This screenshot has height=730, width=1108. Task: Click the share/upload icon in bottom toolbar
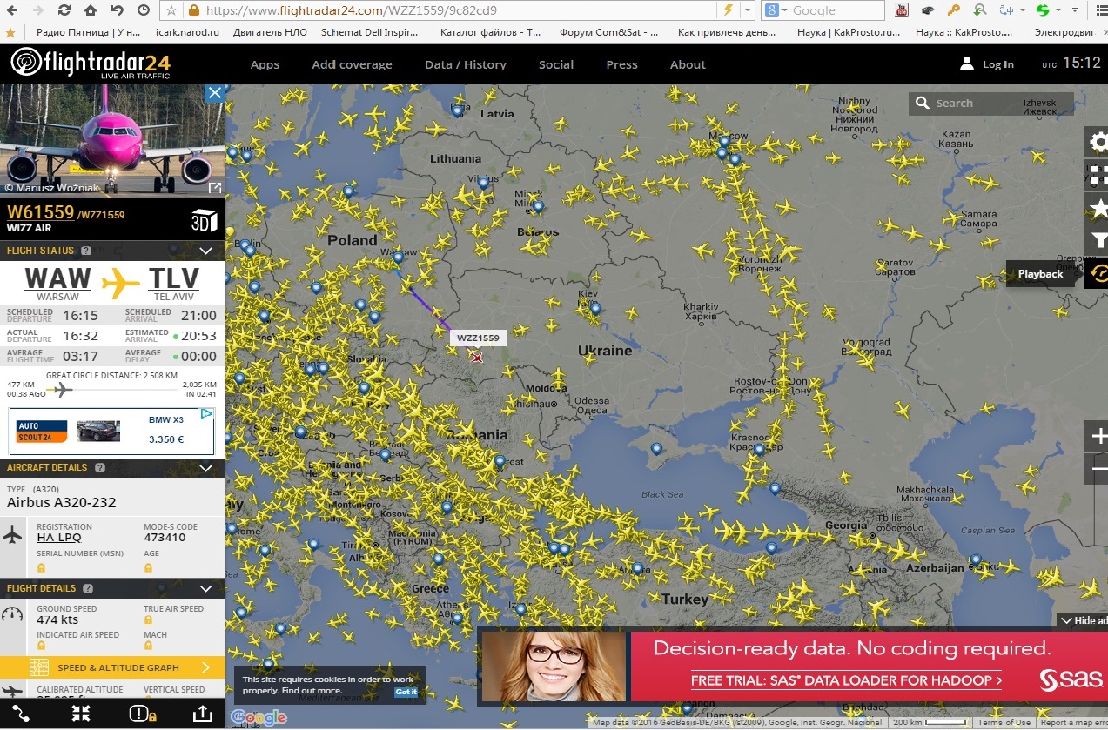pos(202,713)
